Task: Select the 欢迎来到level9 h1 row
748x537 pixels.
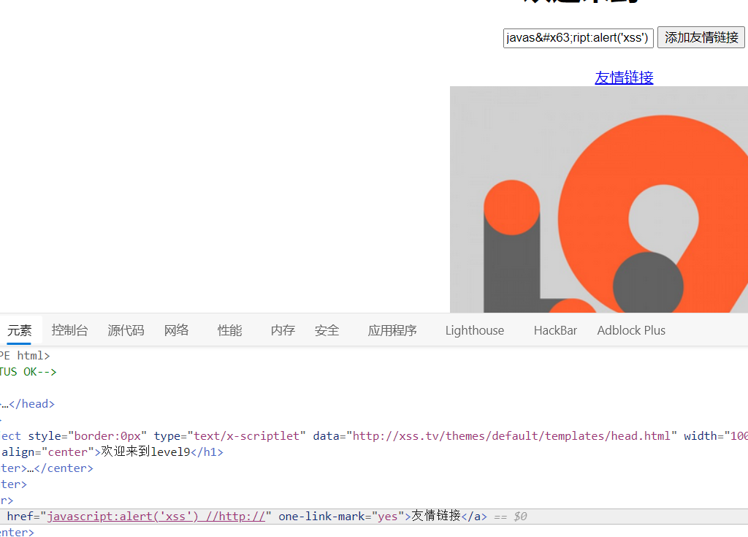Action: [x=374, y=452]
